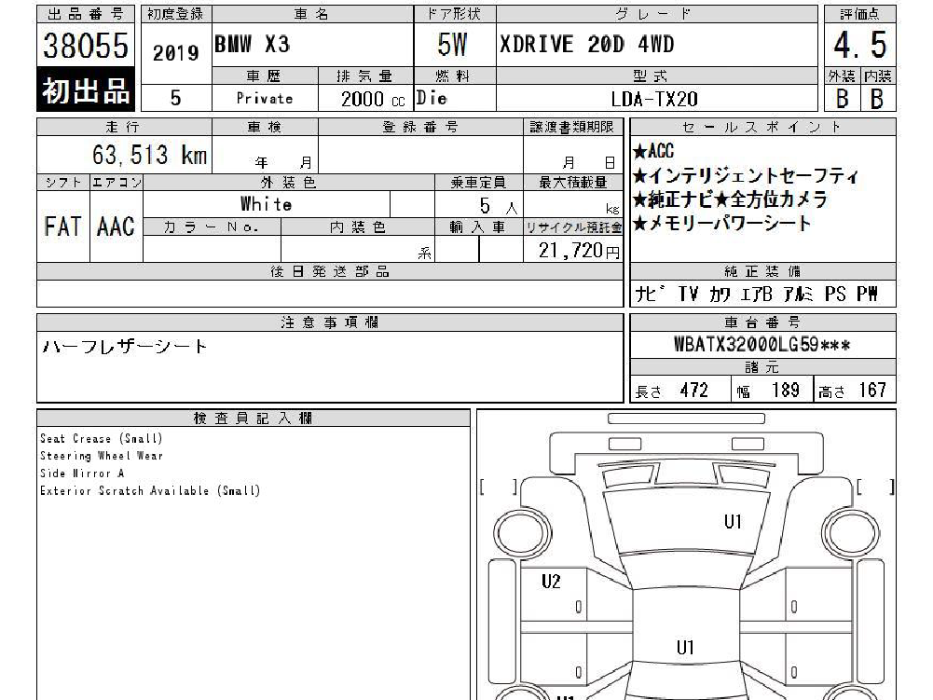Click the ★インテリジェントセーフティ line

point(747,175)
